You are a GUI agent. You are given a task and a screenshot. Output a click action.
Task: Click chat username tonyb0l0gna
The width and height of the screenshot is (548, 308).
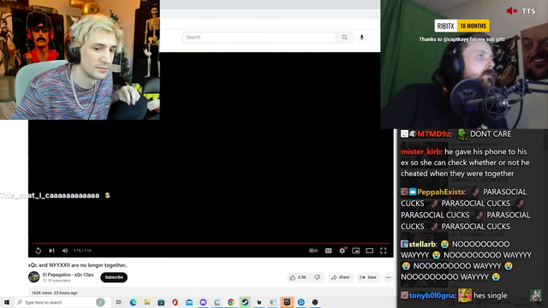point(432,296)
